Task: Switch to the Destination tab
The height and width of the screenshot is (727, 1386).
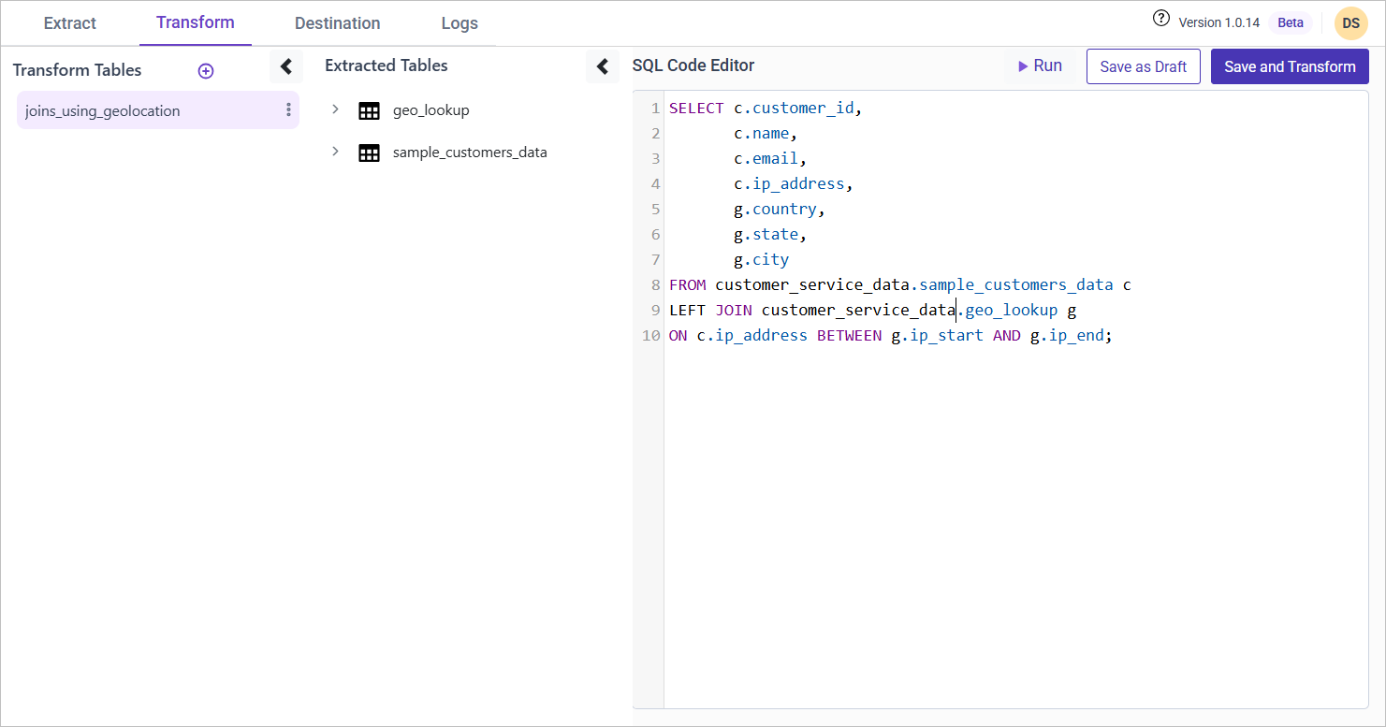Action: click(337, 23)
